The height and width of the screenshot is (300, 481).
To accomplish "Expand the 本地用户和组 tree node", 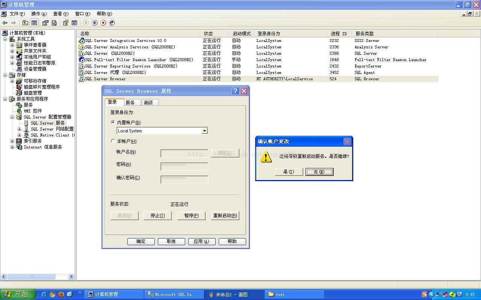I will click(12, 57).
